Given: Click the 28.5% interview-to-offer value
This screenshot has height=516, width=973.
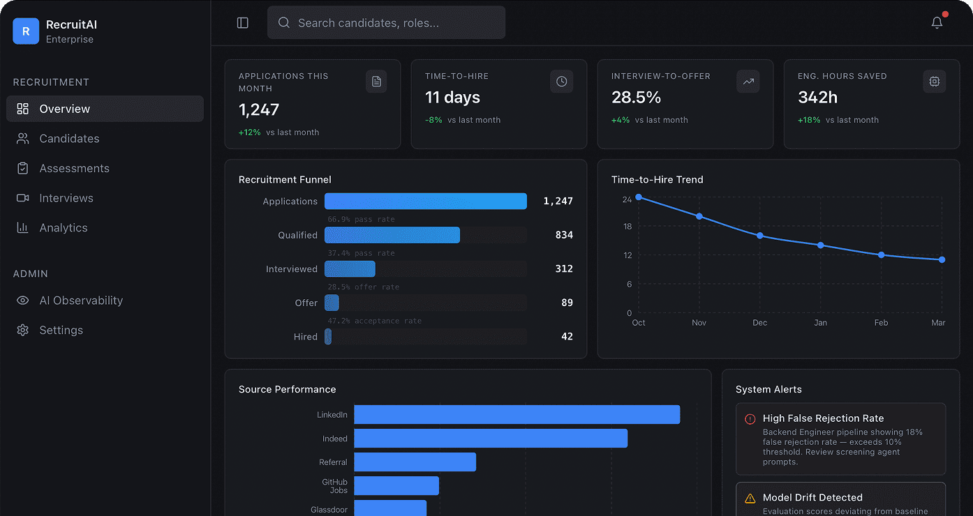Looking at the screenshot, I should (x=637, y=98).
